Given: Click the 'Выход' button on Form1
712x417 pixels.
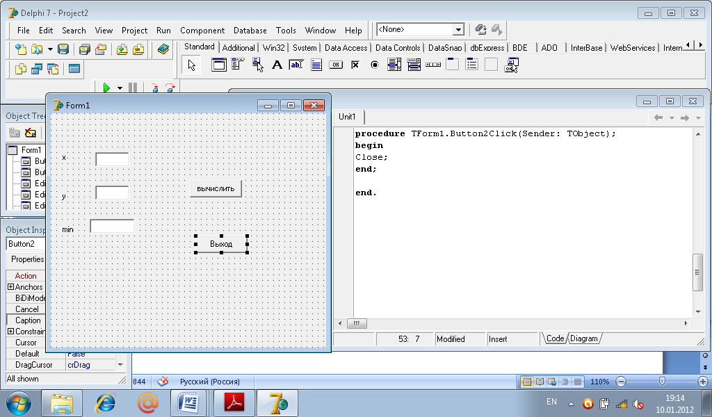Looking at the screenshot, I should pyautogui.click(x=221, y=244).
